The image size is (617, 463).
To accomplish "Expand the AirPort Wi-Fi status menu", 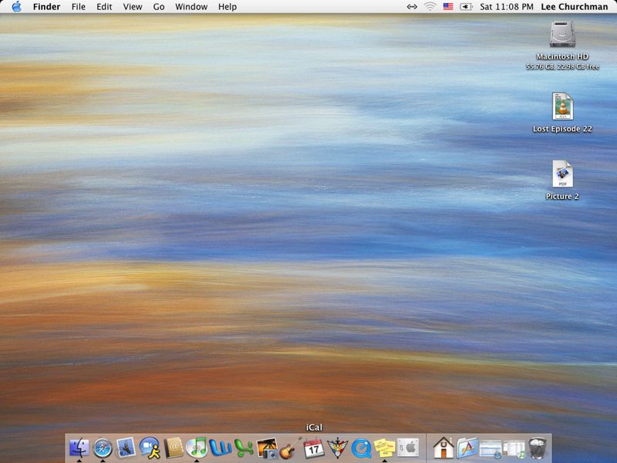I will pyautogui.click(x=430, y=7).
